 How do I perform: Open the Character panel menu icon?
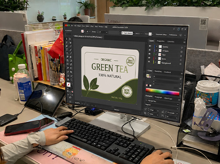179,100
